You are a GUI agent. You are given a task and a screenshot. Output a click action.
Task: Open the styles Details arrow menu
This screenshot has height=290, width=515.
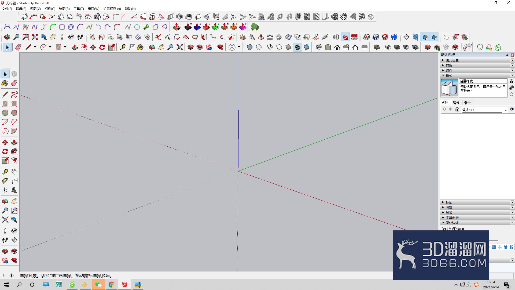coord(512,109)
